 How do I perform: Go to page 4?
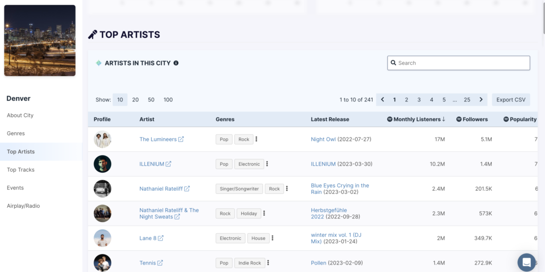[x=431, y=99]
